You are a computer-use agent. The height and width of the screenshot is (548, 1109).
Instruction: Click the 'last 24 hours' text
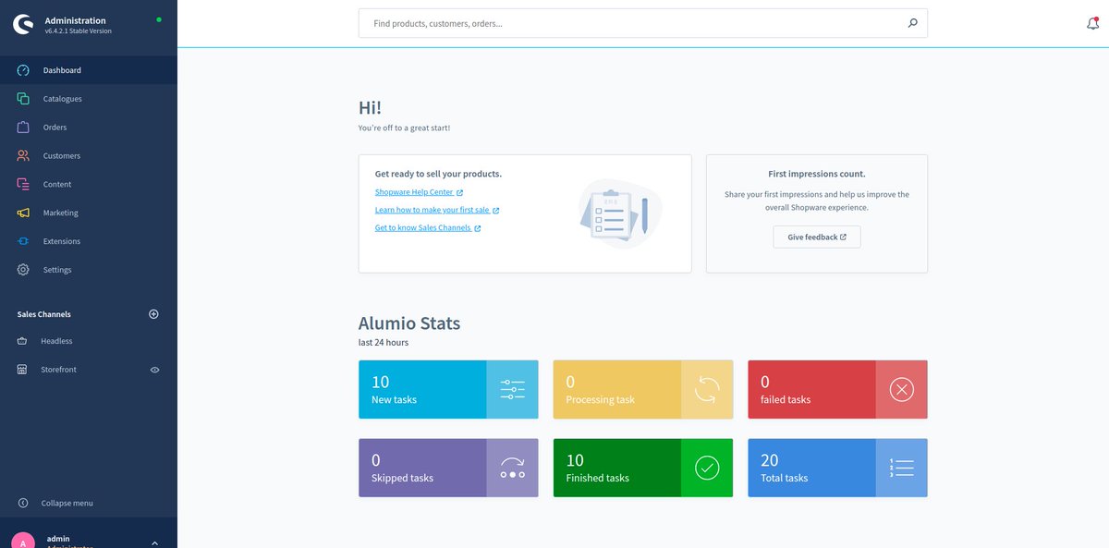pyautogui.click(x=384, y=343)
